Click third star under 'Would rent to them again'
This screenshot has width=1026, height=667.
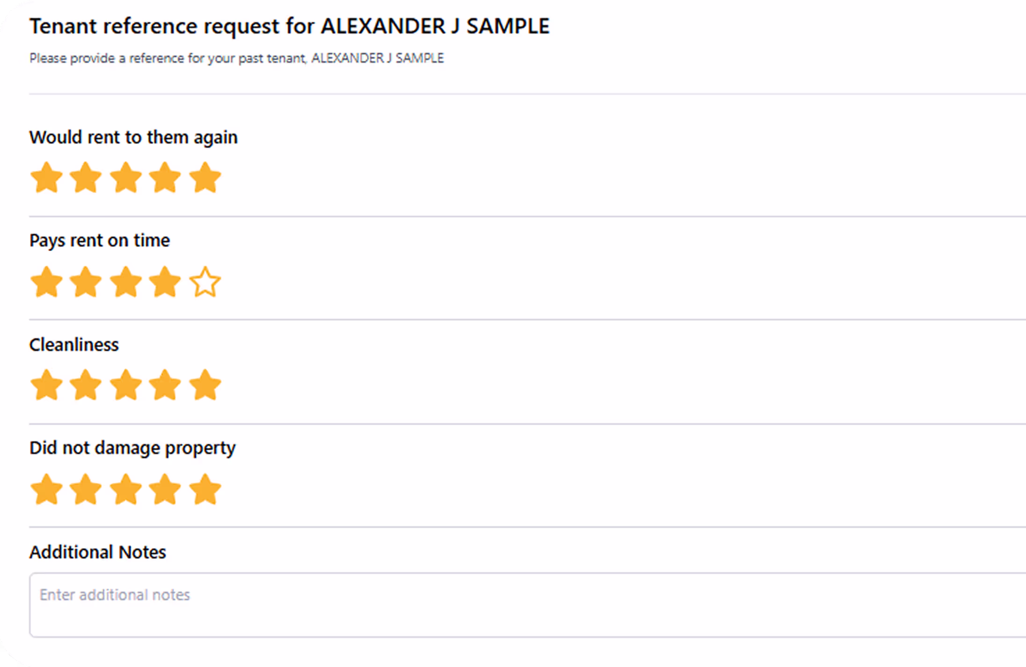125,178
